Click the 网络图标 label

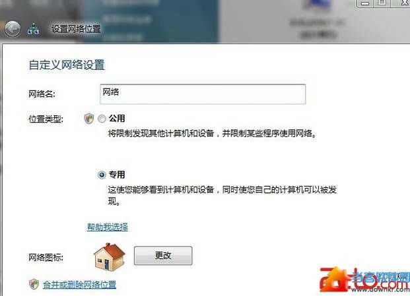click(46, 258)
